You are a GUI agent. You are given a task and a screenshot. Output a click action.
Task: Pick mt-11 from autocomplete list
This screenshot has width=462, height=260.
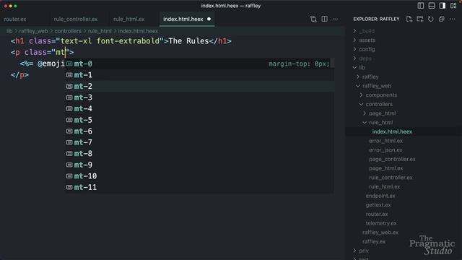pyautogui.click(x=199, y=187)
